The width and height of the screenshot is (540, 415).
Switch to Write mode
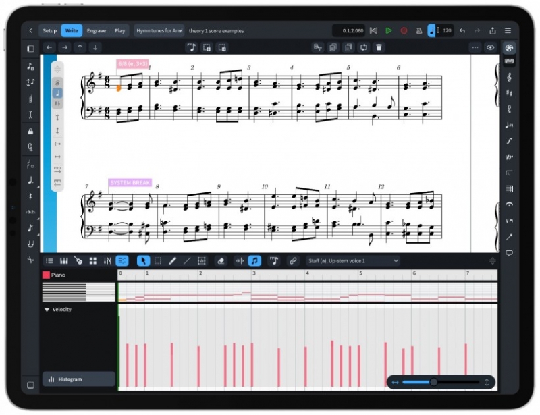72,30
